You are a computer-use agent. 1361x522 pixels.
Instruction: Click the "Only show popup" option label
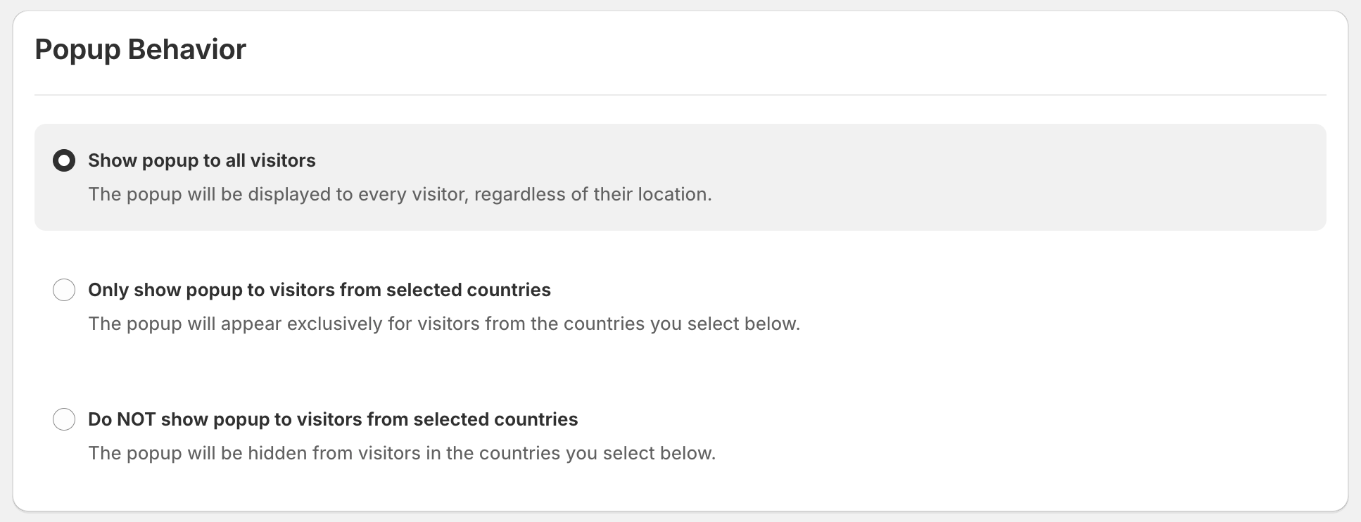point(319,290)
